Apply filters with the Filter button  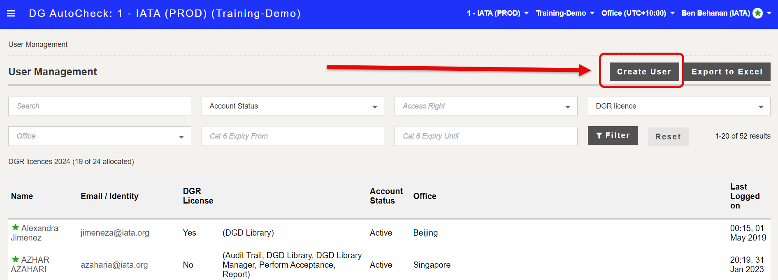(613, 135)
